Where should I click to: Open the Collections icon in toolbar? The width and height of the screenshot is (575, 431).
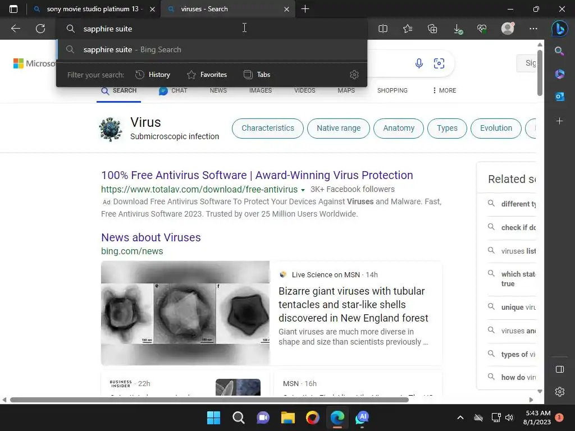click(433, 29)
